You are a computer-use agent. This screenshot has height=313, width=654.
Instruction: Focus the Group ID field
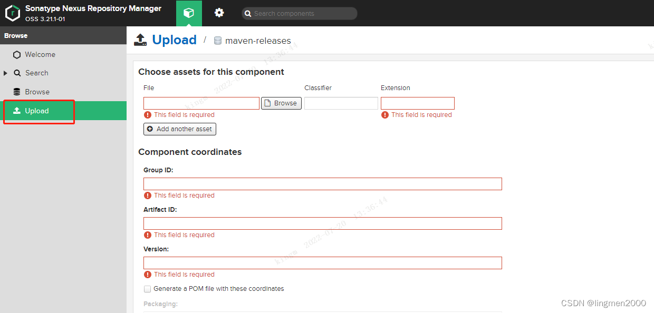click(x=323, y=184)
